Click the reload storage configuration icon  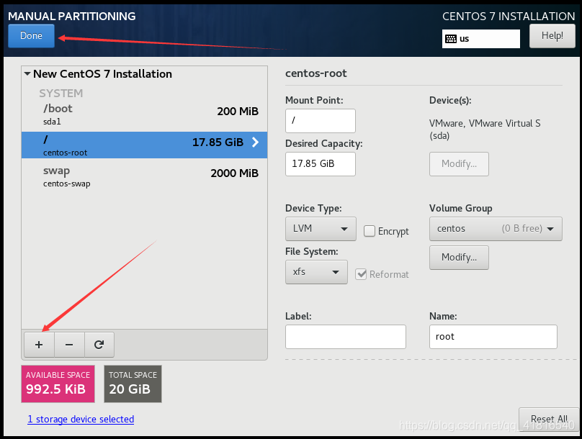(x=99, y=345)
